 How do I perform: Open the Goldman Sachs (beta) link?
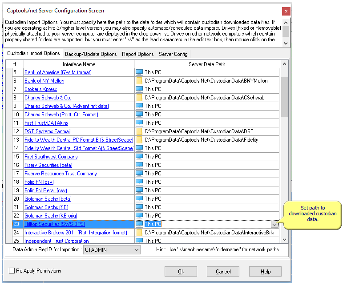pyautogui.click(x=48, y=199)
